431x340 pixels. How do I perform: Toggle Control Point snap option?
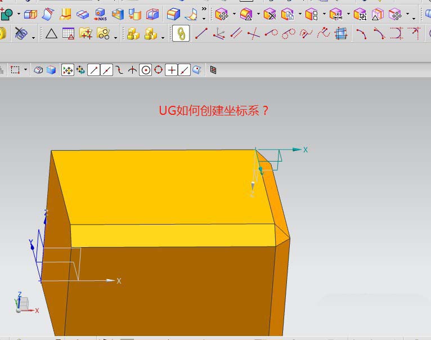click(119, 70)
